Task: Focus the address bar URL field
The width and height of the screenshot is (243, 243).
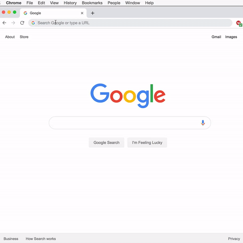Action: 130,23
